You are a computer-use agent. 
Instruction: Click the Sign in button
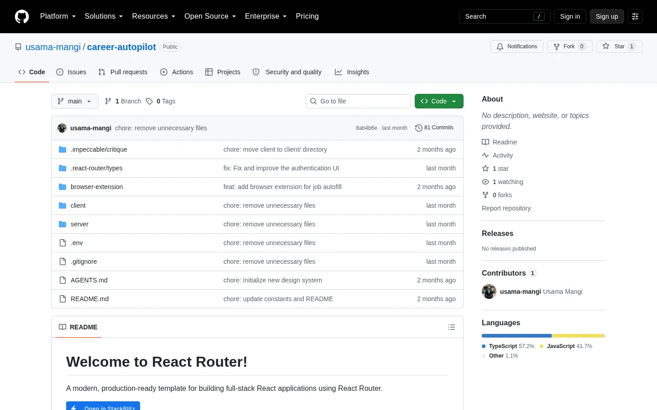(x=570, y=16)
